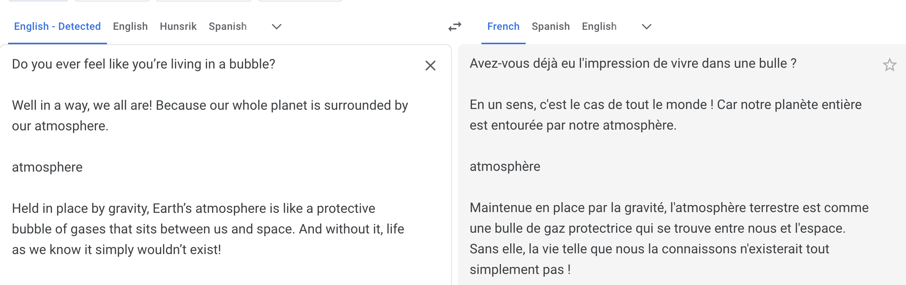The height and width of the screenshot is (285, 906).
Task: Clear the source text with the X
Action: pos(430,66)
